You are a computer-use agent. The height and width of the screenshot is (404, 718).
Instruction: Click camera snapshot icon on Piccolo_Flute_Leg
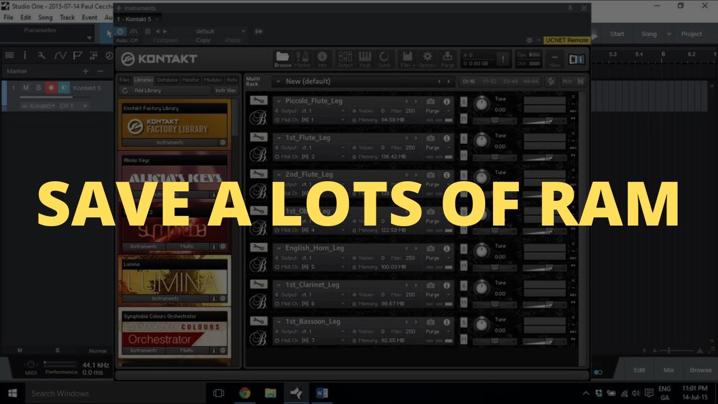tap(430, 101)
